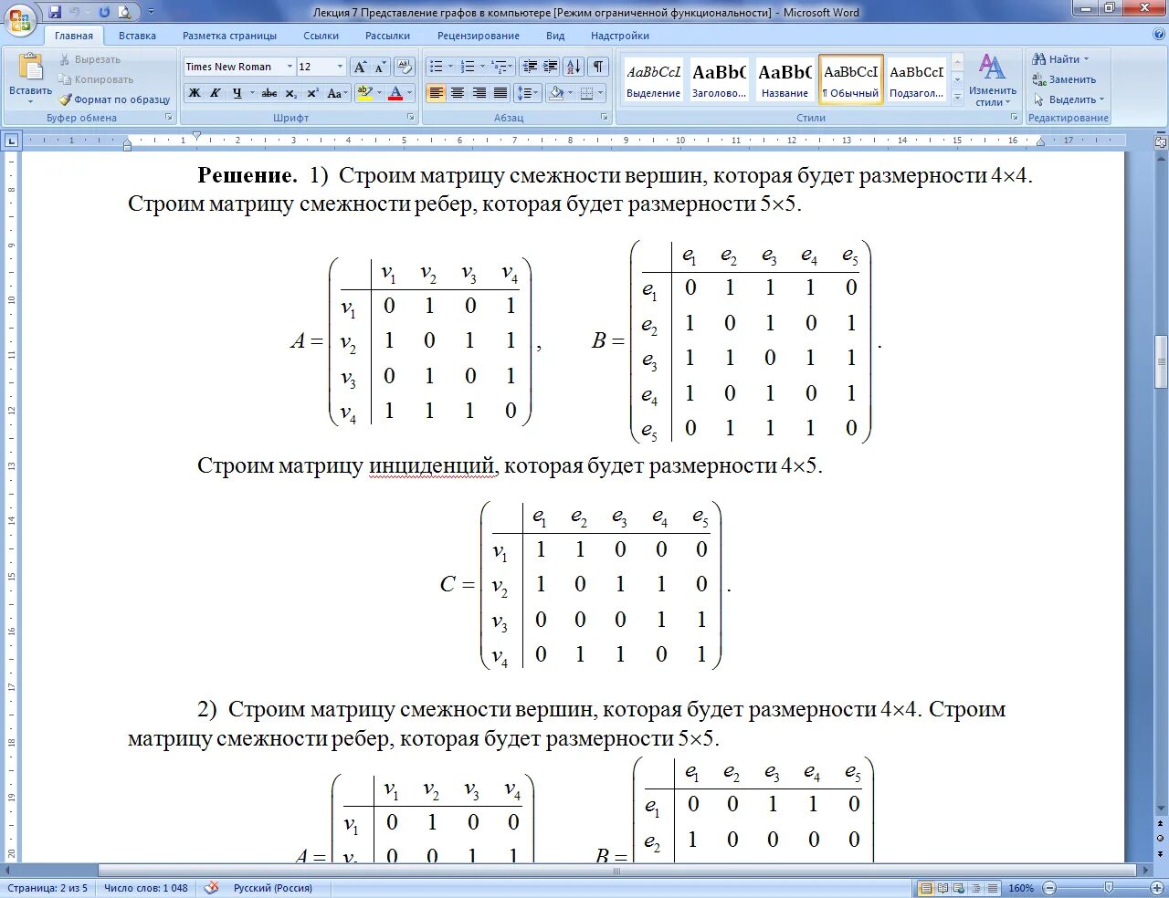Click Sort (A-Я) icon

coord(574,67)
